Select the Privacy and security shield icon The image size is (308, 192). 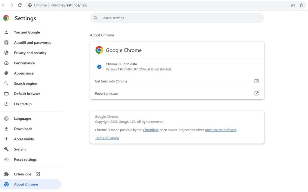(x=7, y=53)
